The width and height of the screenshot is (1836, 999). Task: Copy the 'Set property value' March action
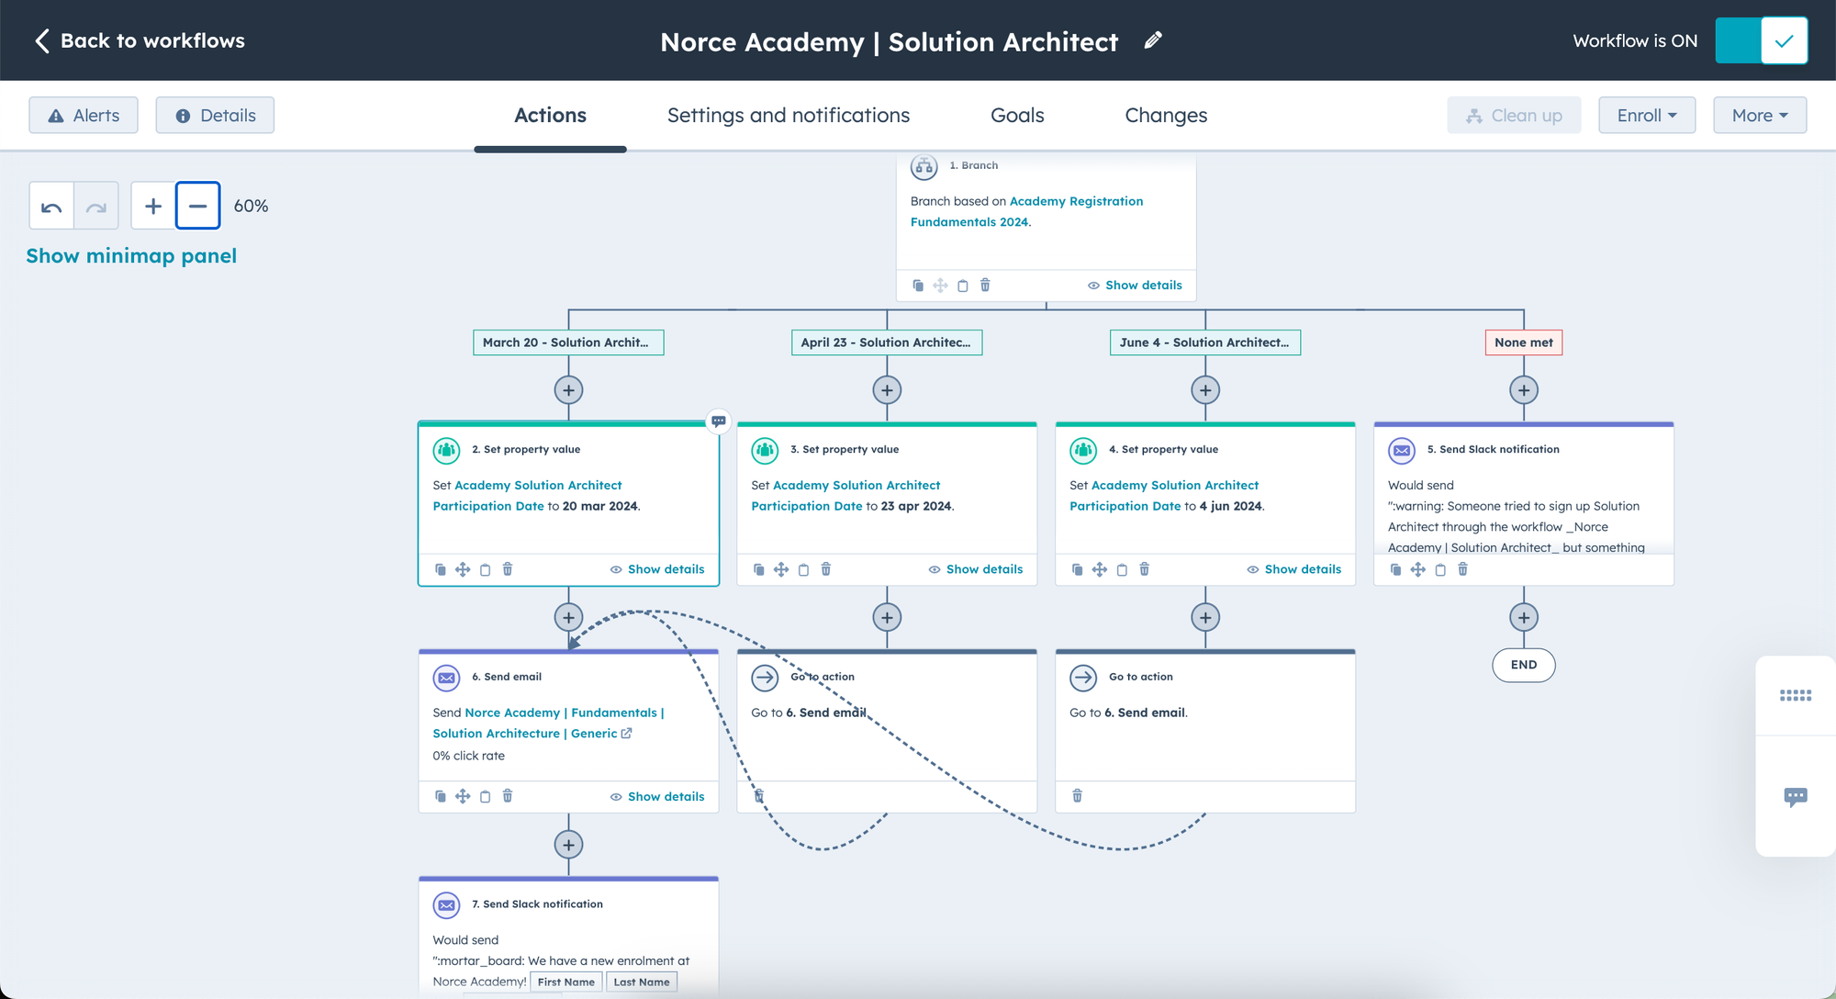441,569
